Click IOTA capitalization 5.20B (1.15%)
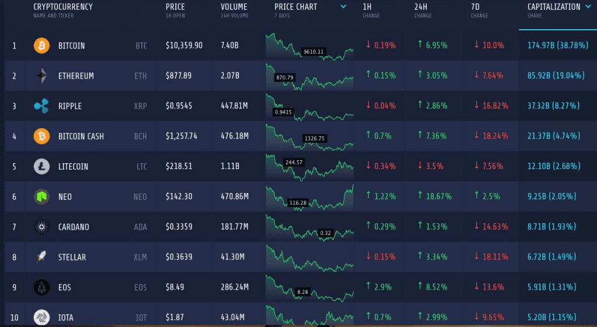This screenshot has width=597, height=327. (x=552, y=317)
